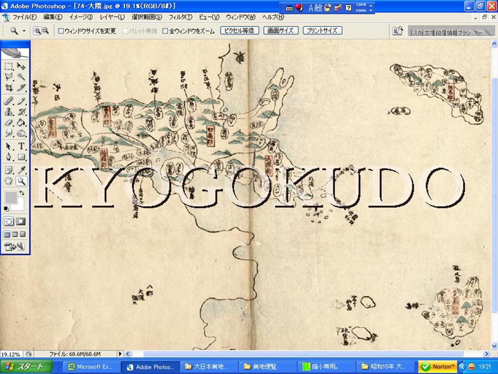Viewport: 498px width, 374px height.
Task: Open the Windows スタート button
Action: pos(26,367)
